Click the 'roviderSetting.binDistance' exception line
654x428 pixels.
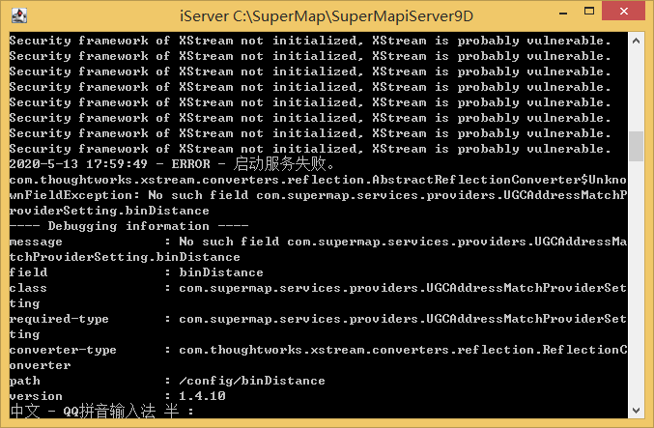109,211
